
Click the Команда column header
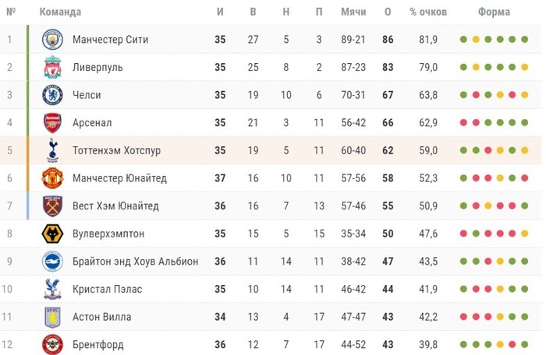pos(60,12)
